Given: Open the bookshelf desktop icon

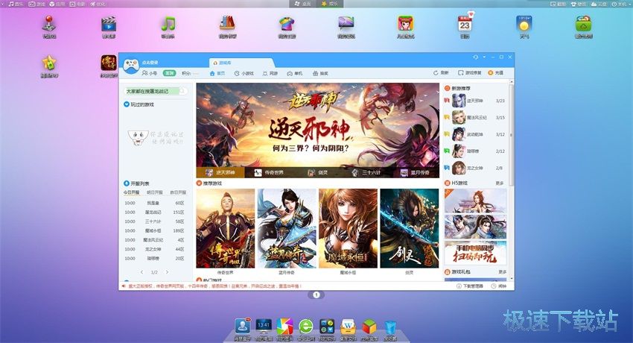Looking at the screenshot, I should click(228, 25).
